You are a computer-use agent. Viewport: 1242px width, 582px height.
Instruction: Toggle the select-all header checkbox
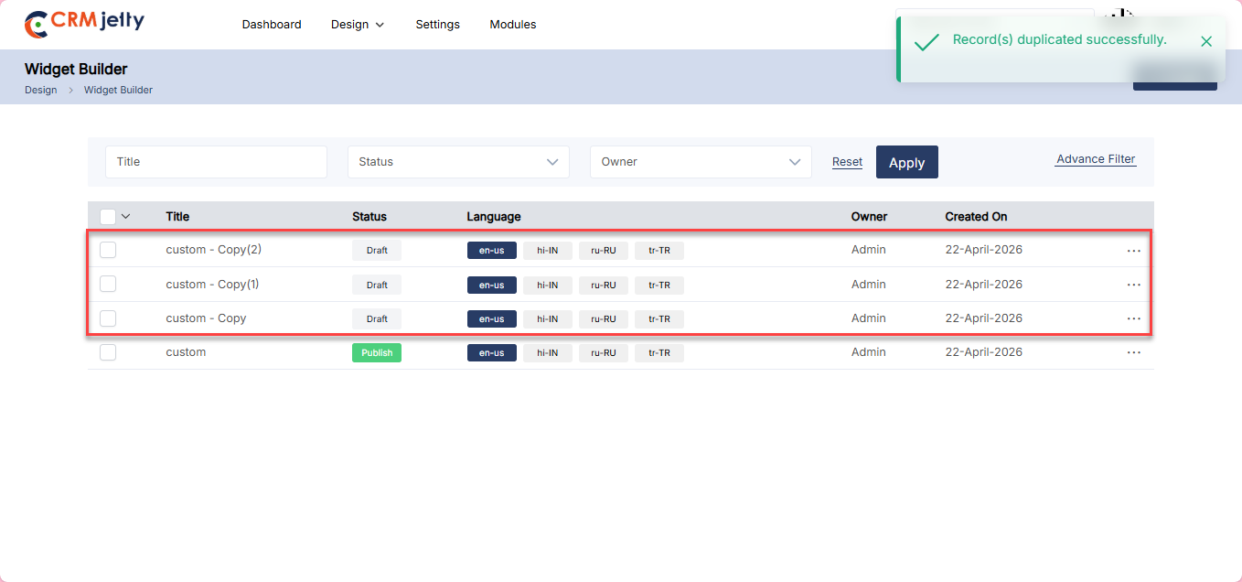point(108,217)
